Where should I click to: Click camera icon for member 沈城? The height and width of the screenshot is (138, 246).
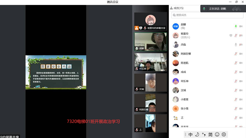click(x=241, y=90)
